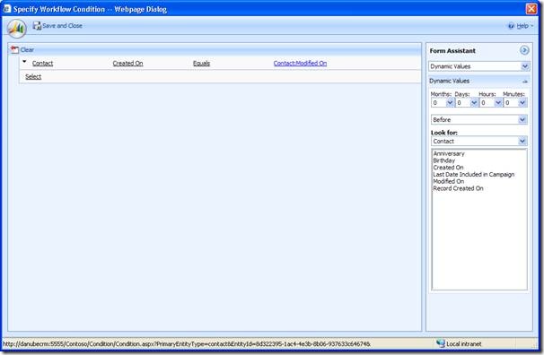Open the Contact row options arrow
This screenshot has width=544, height=355.
point(24,62)
